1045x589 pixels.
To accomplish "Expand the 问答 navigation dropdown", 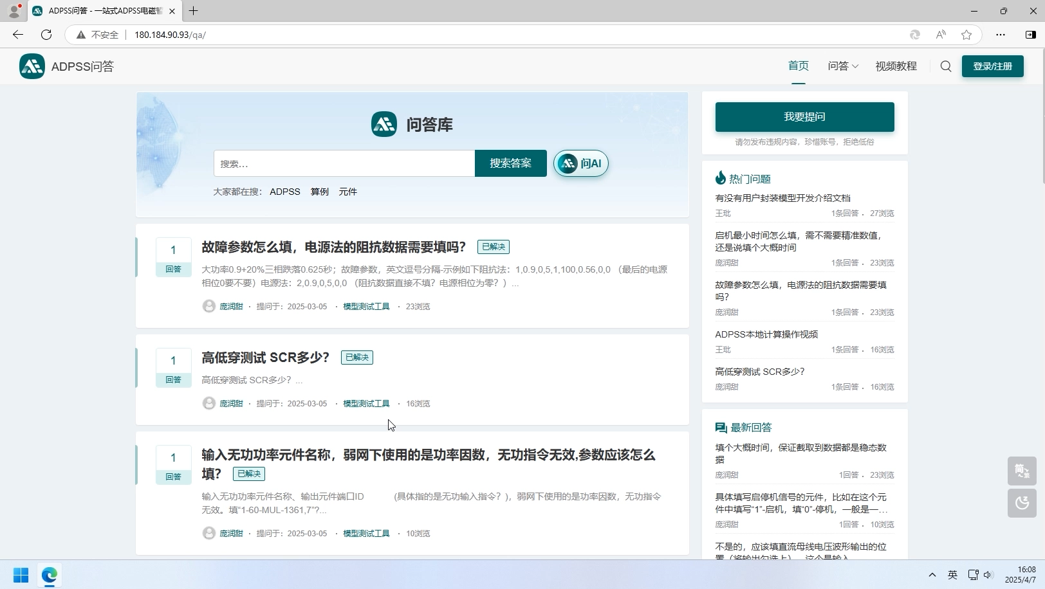I will point(842,66).
